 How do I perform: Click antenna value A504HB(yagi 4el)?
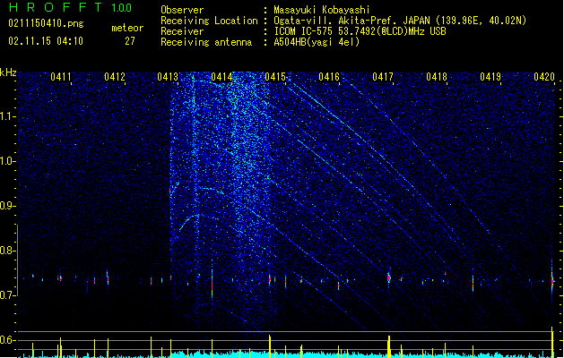317,42
